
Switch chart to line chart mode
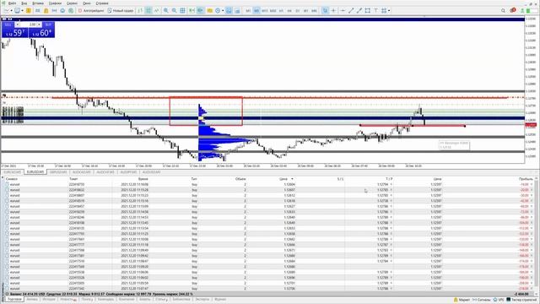(x=157, y=11)
